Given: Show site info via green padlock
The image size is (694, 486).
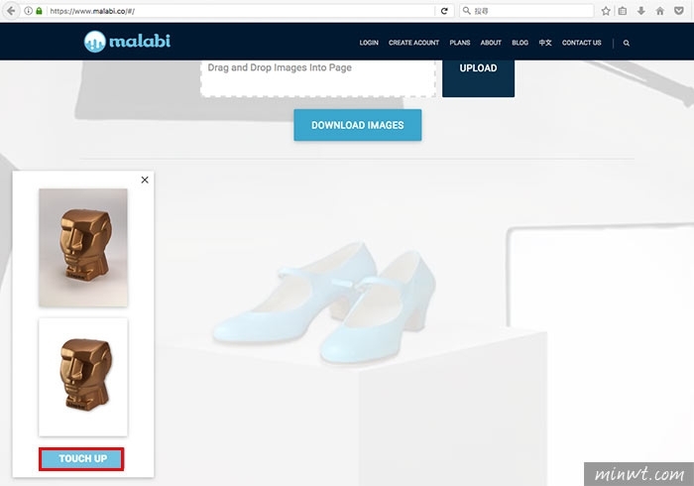Looking at the screenshot, I should (39, 11).
